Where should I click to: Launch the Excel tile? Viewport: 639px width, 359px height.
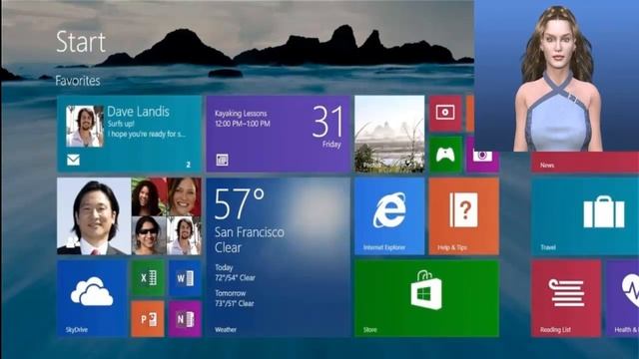(x=148, y=278)
